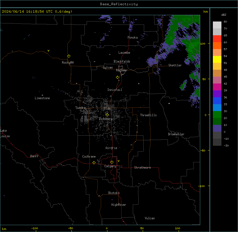Viewport: 238px width, 232px height.
Task: Click the Blackfalds city label
Action: point(122,61)
